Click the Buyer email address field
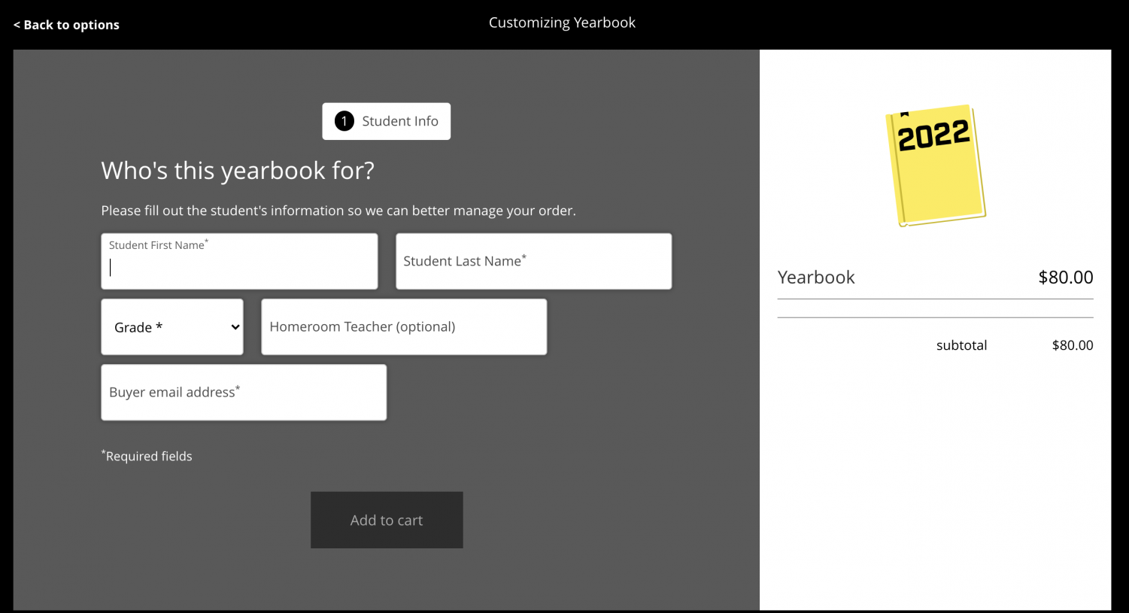 (x=244, y=393)
